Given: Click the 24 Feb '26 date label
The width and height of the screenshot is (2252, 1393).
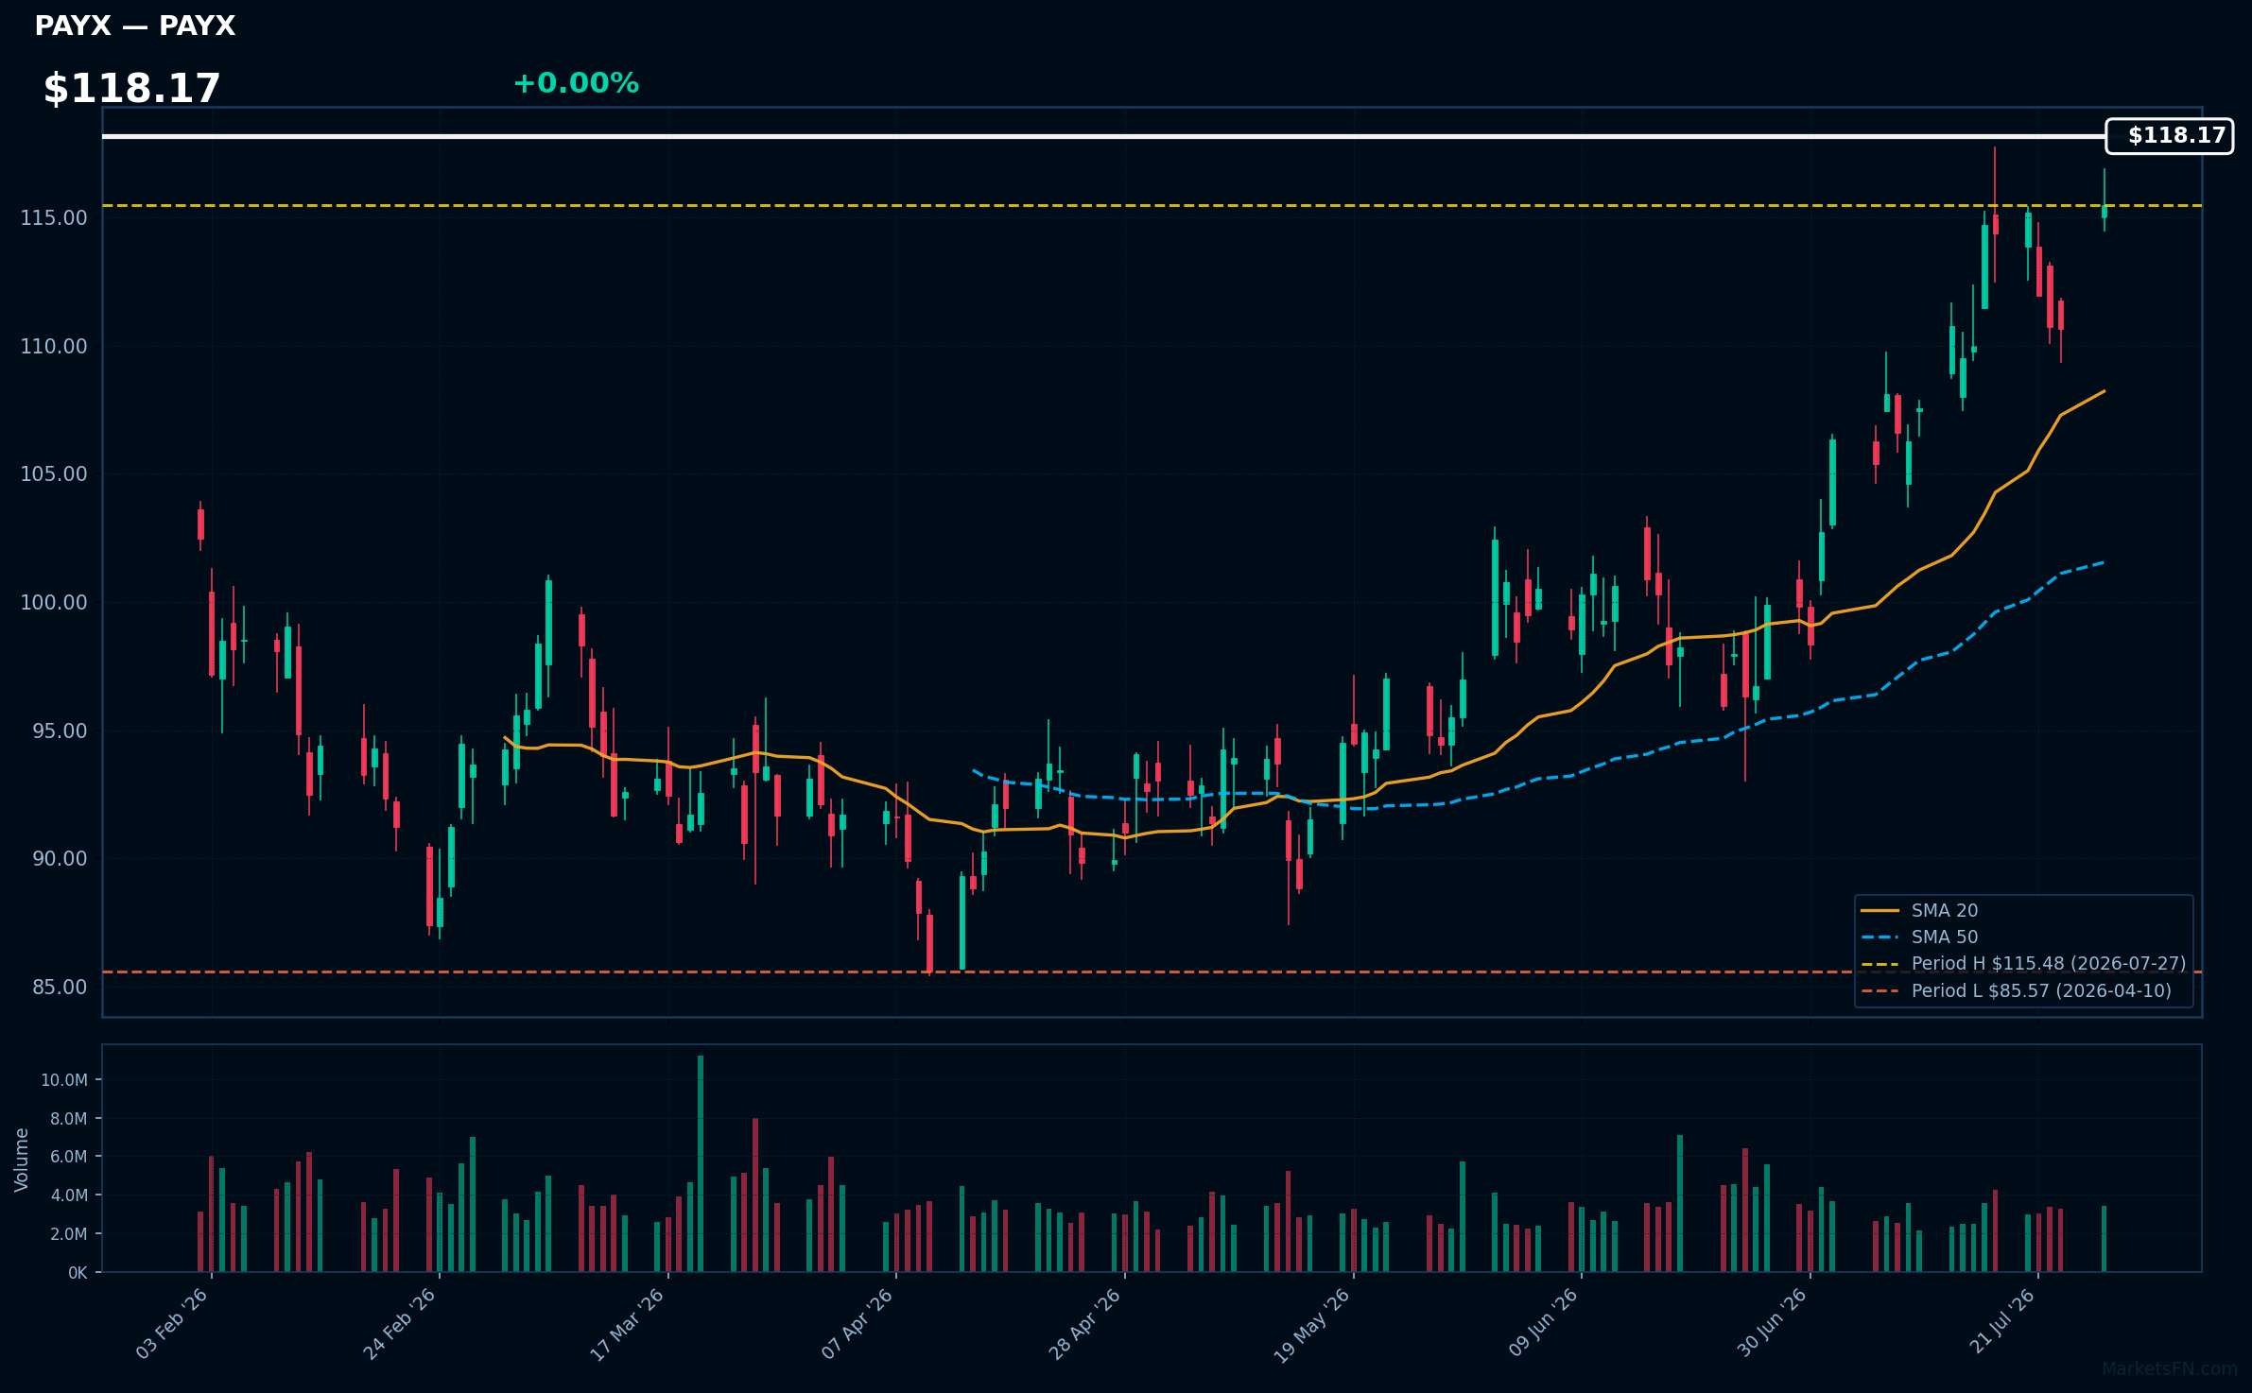Looking at the screenshot, I should coord(399,1323).
